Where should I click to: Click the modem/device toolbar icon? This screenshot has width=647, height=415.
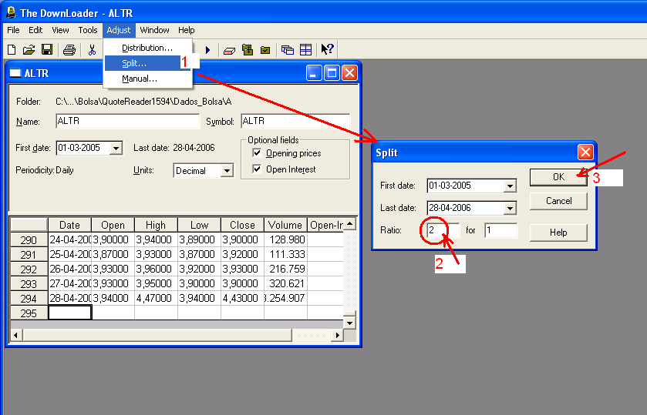coord(229,51)
